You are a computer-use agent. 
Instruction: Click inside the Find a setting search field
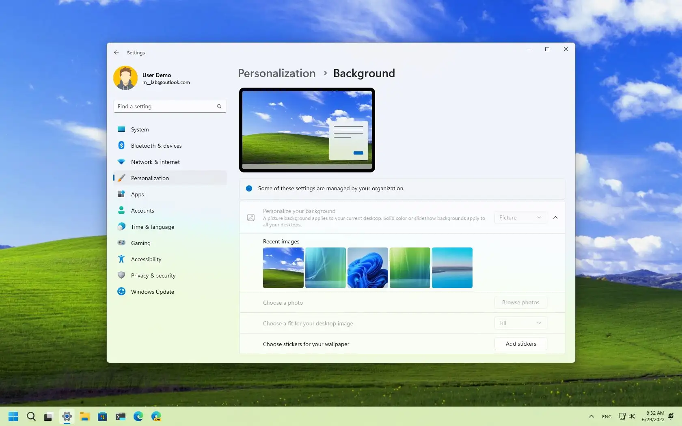coord(166,106)
